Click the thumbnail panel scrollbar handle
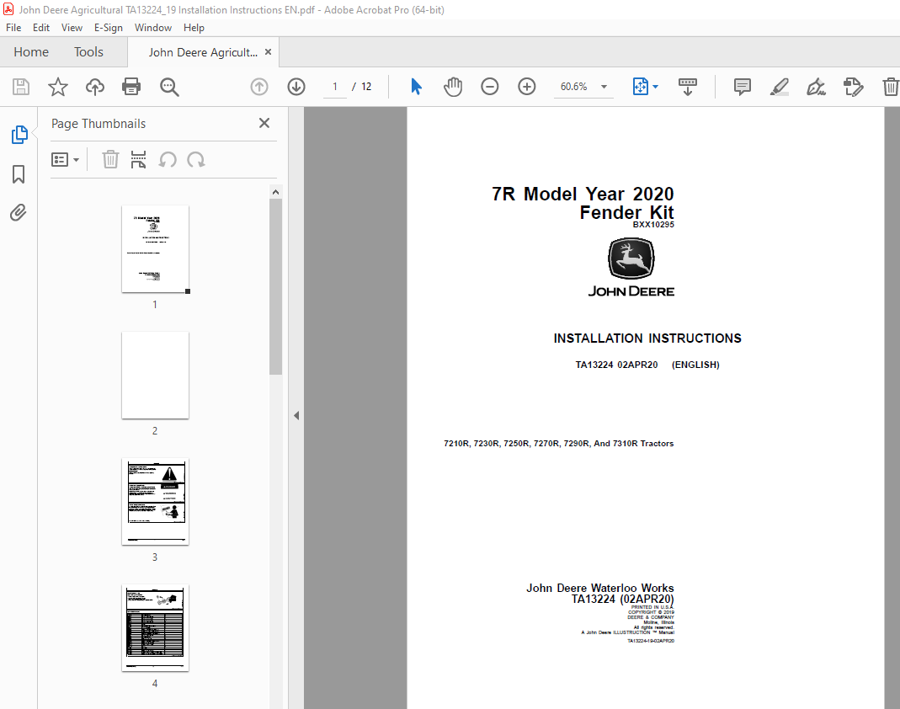 tap(275, 286)
